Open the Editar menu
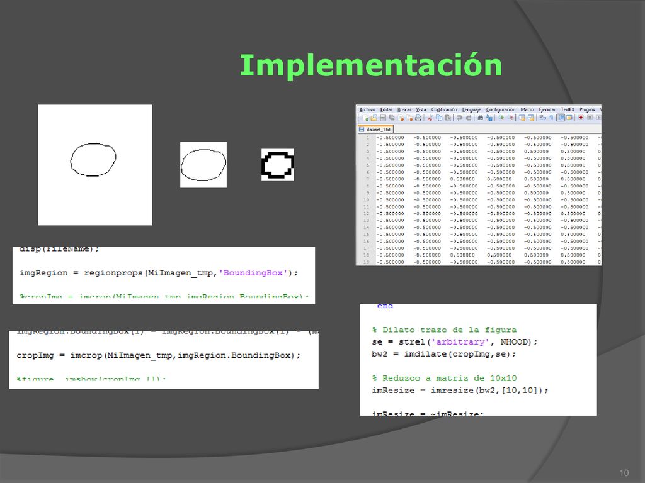 (386, 109)
